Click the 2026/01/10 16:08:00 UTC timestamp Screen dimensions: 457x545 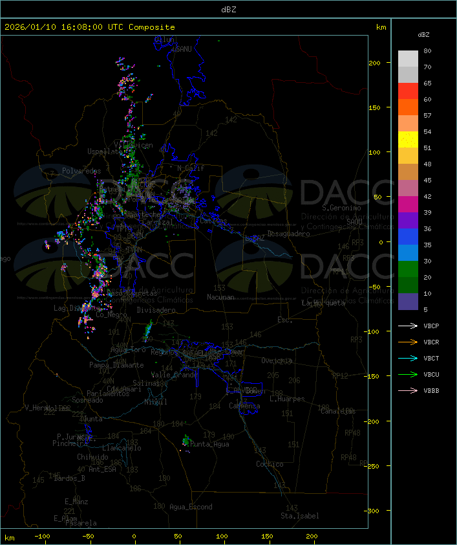(x=90, y=27)
